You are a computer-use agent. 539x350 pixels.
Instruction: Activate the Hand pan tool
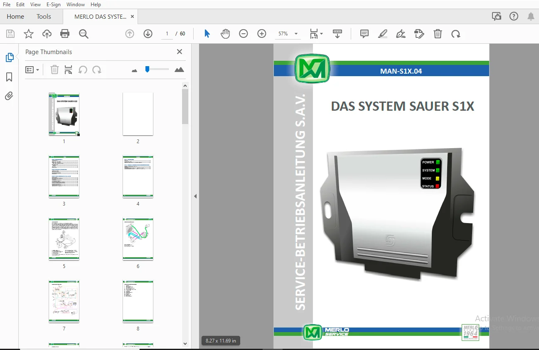225,34
